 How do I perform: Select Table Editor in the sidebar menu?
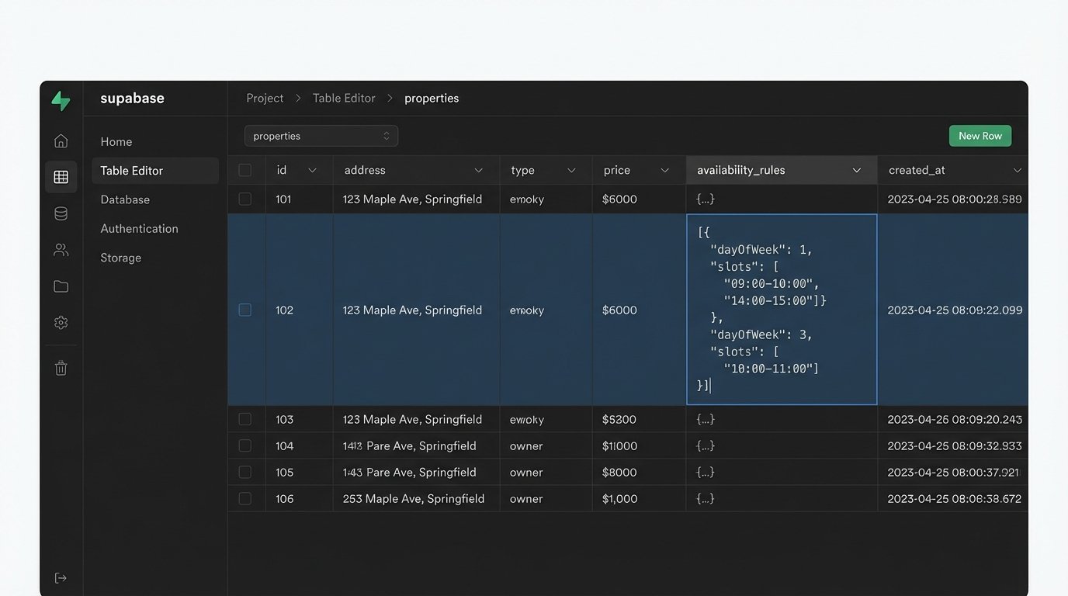tap(131, 170)
